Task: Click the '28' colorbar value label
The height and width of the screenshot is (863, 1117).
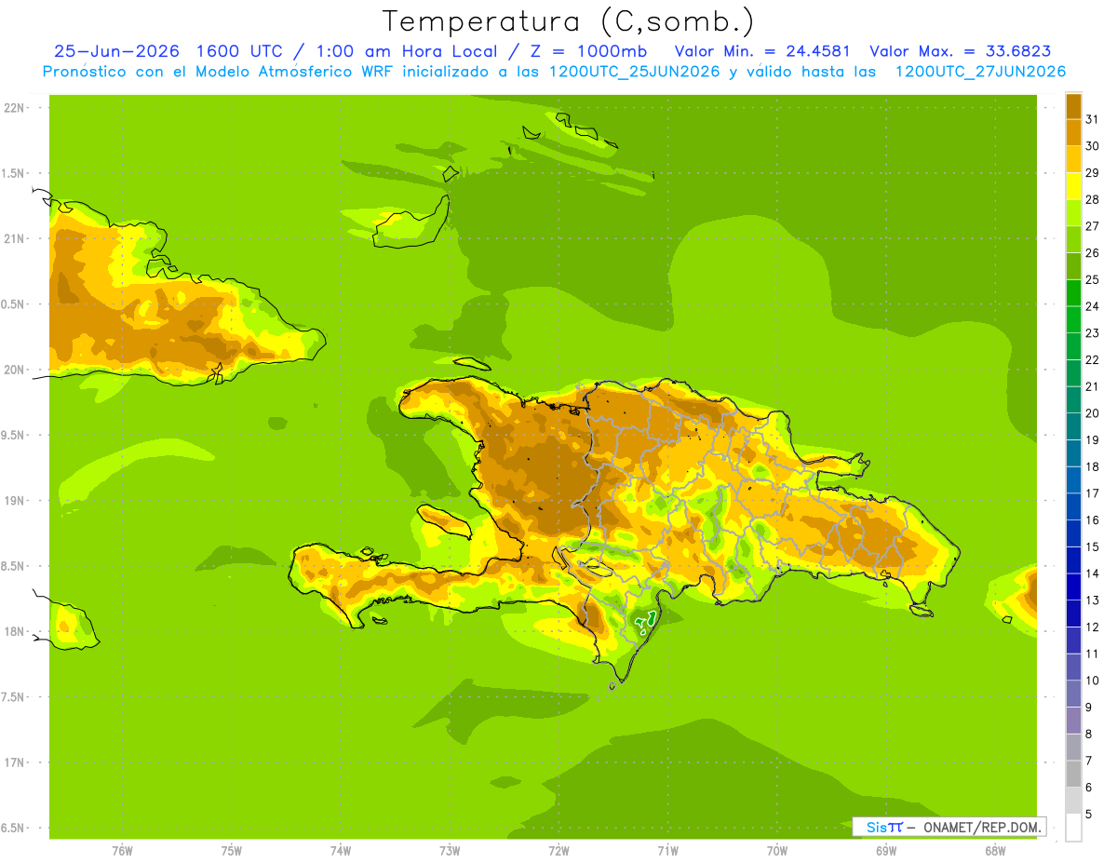Action: [x=1092, y=199]
